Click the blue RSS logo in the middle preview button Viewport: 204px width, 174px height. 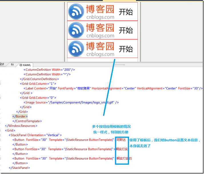pyautogui.click(x=76, y=30)
